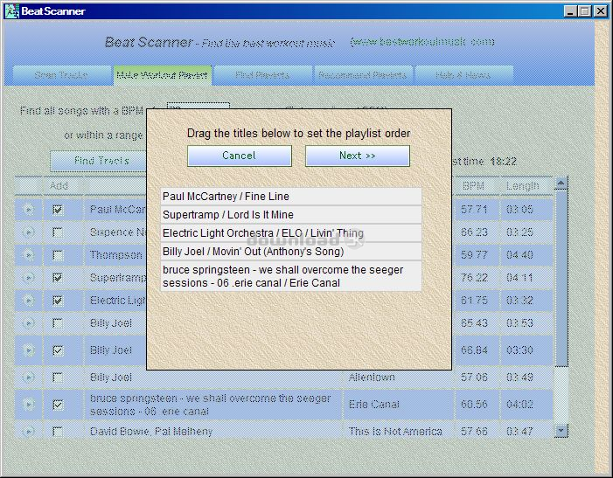Screen dimensions: 613x478
Task: Cancel the playlist order dialog
Action: point(240,156)
